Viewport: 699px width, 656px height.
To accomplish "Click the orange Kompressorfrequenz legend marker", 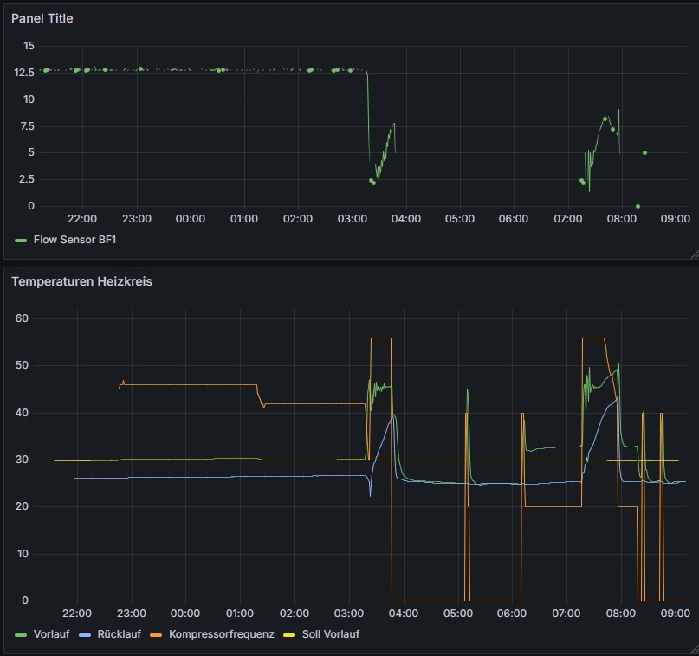I will (x=158, y=634).
